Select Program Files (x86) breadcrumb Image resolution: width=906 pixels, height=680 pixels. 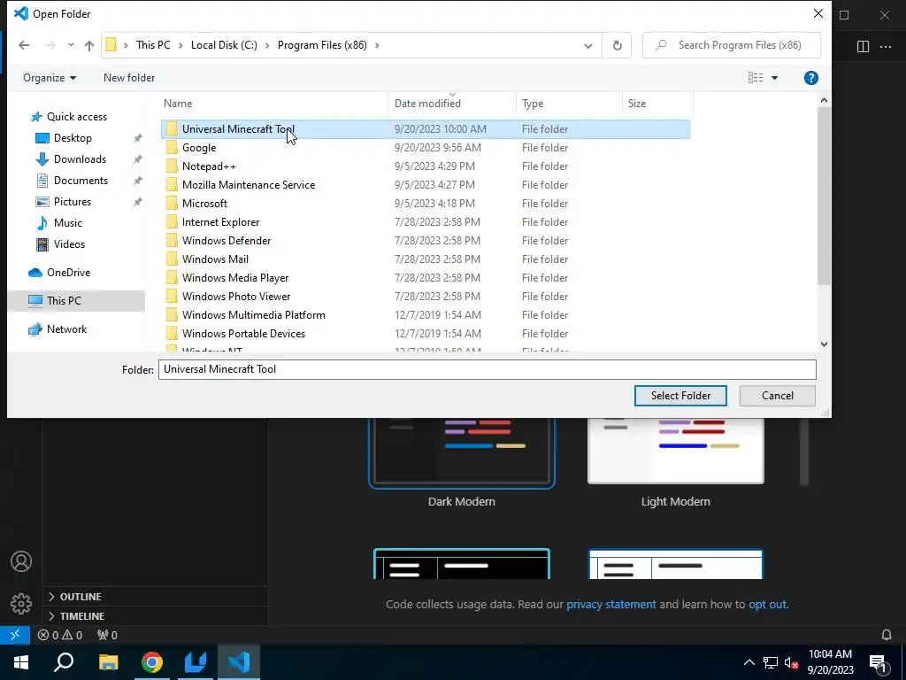click(x=322, y=45)
